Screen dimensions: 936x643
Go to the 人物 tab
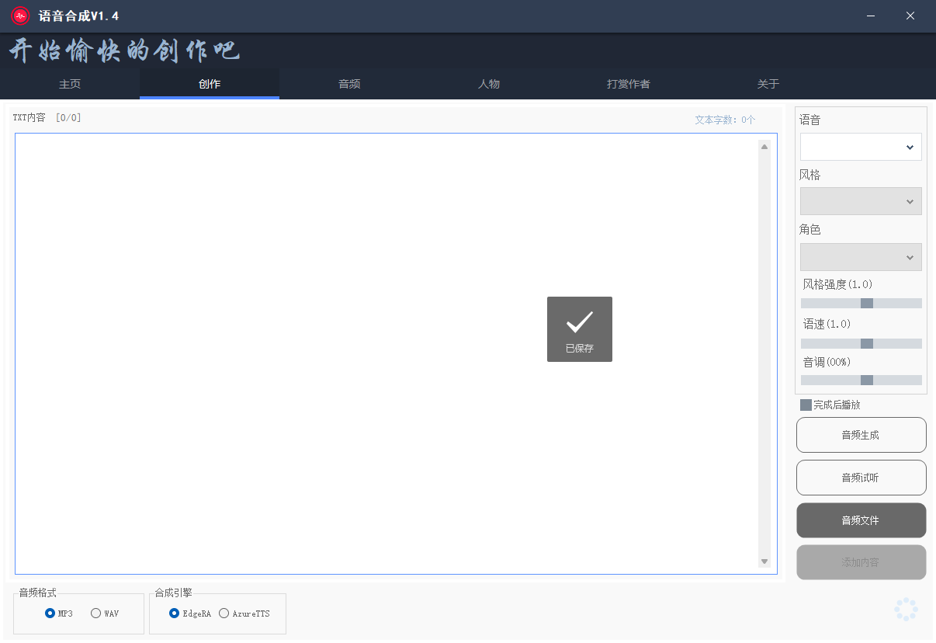click(x=489, y=84)
